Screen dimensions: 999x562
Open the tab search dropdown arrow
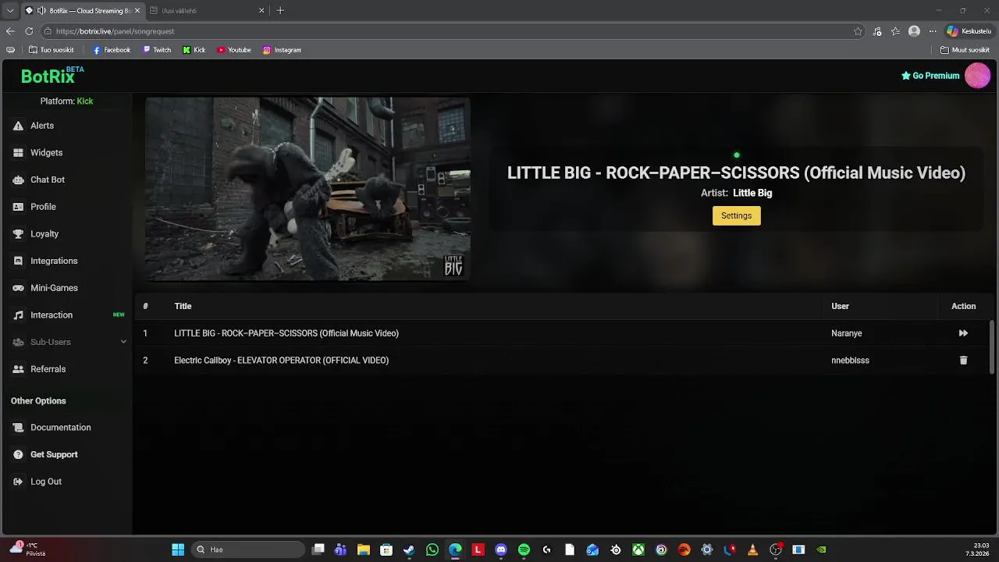pos(10,11)
